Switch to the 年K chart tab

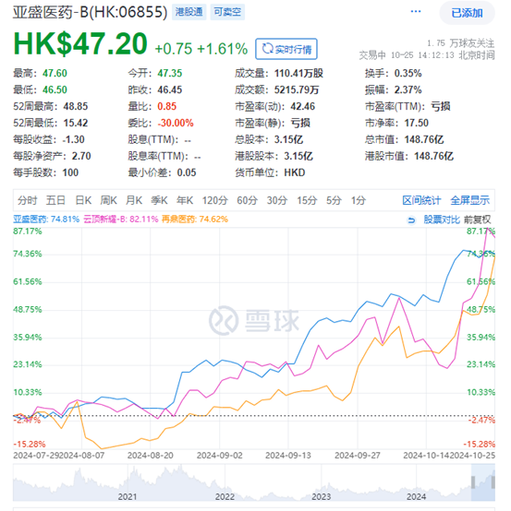[185, 200]
